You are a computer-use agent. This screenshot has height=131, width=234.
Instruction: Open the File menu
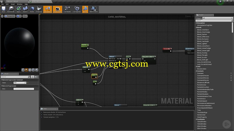pos(2,4)
